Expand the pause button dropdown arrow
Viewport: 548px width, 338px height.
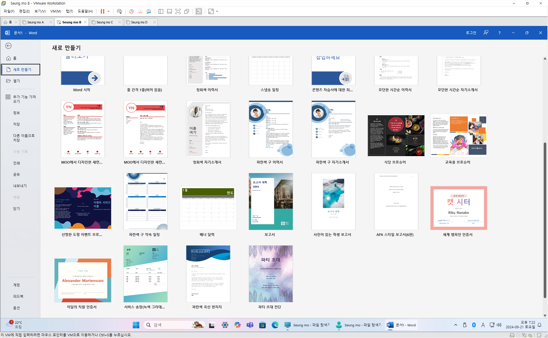[109, 11]
